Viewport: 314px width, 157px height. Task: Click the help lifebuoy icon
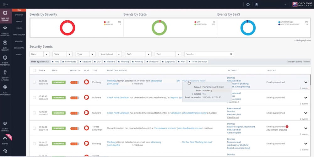[248, 4]
